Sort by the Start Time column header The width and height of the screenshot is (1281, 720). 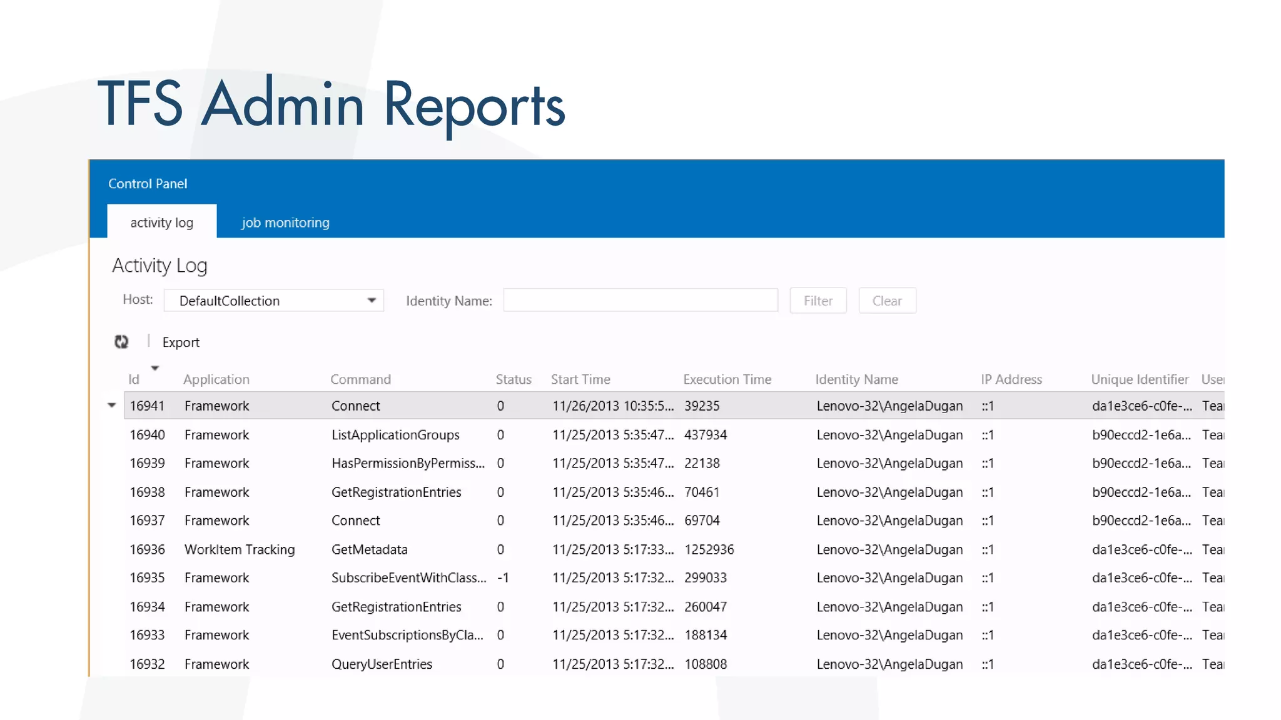(x=580, y=379)
